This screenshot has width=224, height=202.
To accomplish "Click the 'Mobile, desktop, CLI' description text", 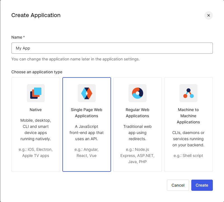I will click(x=36, y=130).
